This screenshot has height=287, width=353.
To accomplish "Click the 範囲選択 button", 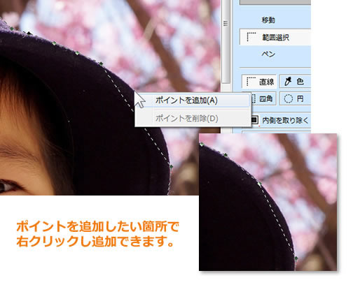I will pos(275,37).
